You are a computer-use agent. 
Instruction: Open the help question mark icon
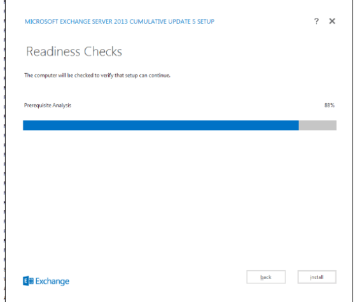pos(316,21)
